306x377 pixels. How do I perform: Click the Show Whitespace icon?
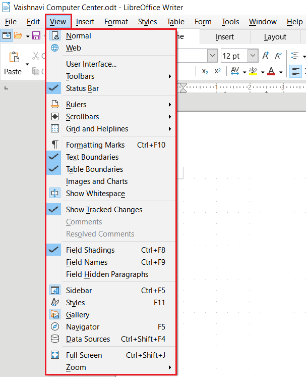pyautogui.click(x=55, y=193)
